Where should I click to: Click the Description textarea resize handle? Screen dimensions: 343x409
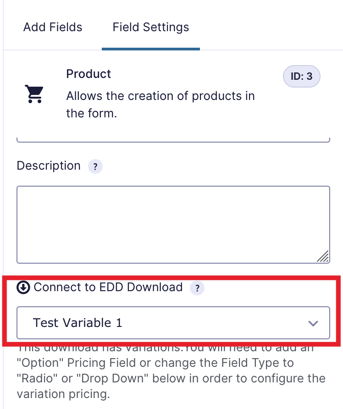[323, 257]
